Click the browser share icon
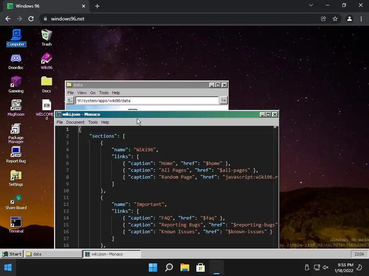This screenshot has width=369, height=276. (x=324, y=19)
